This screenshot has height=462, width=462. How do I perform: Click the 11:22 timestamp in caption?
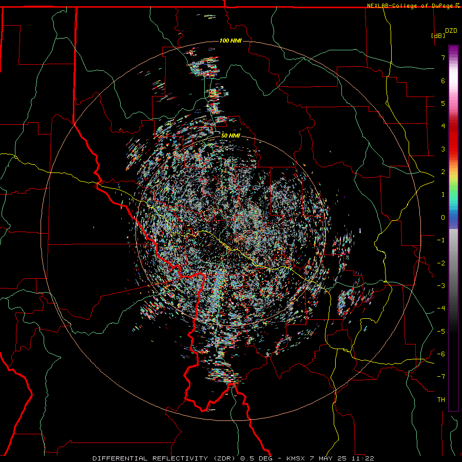click(362, 458)
